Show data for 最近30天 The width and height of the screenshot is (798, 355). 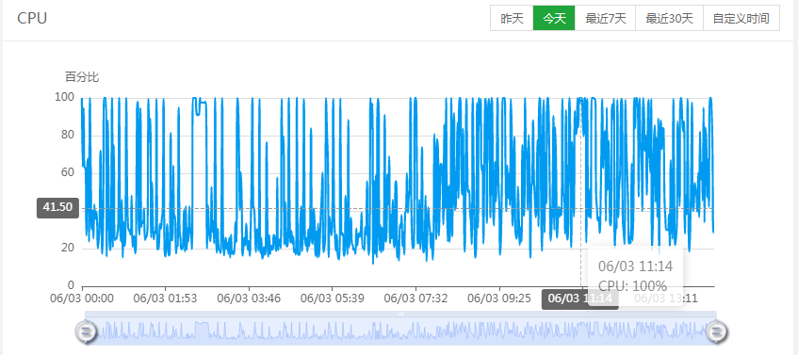669,18
